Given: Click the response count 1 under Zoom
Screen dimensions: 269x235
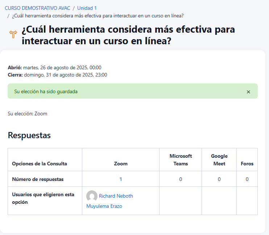Looking at the screenshot, I should (121, 179).
